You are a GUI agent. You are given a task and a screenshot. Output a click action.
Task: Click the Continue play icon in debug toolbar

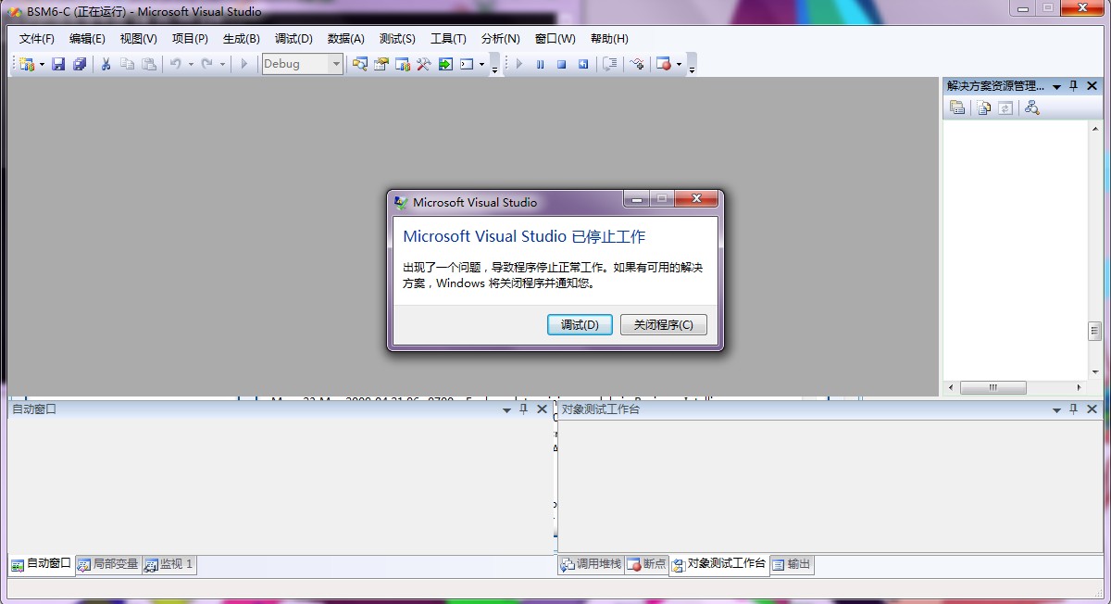518,64
